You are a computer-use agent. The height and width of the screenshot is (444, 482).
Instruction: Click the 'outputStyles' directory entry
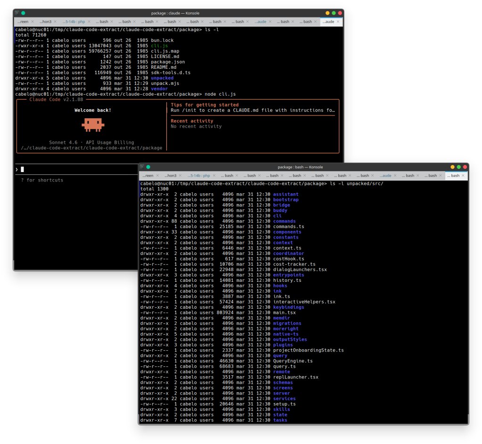tap(290, 339)
